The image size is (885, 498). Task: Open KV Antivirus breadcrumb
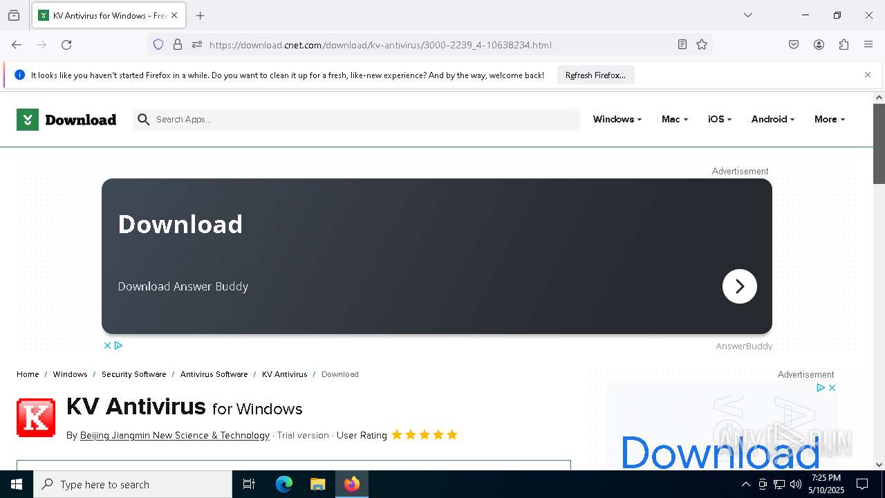click(x=284, y=374)
